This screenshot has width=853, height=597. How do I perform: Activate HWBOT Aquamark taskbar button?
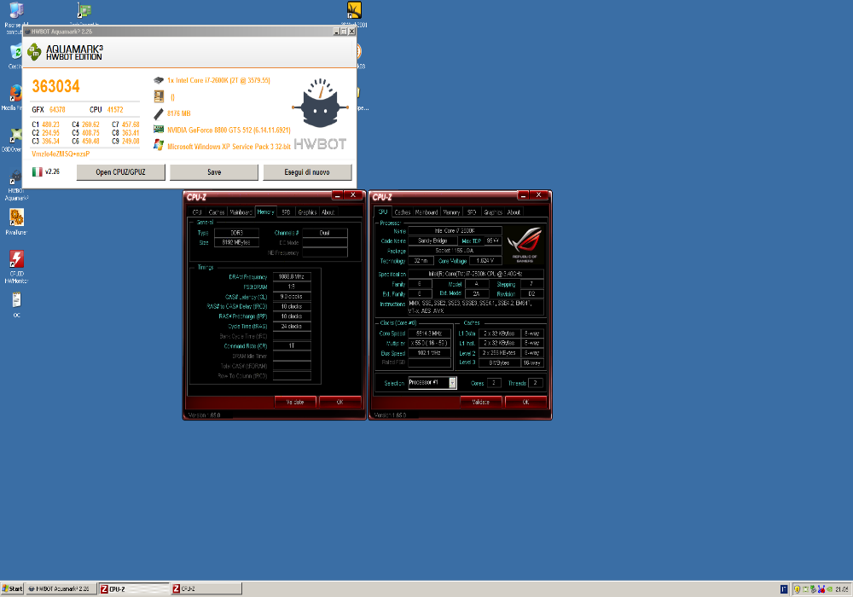point(61,588)
